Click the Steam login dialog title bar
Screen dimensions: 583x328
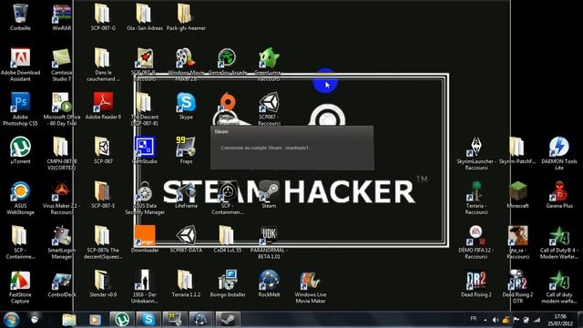291,131
